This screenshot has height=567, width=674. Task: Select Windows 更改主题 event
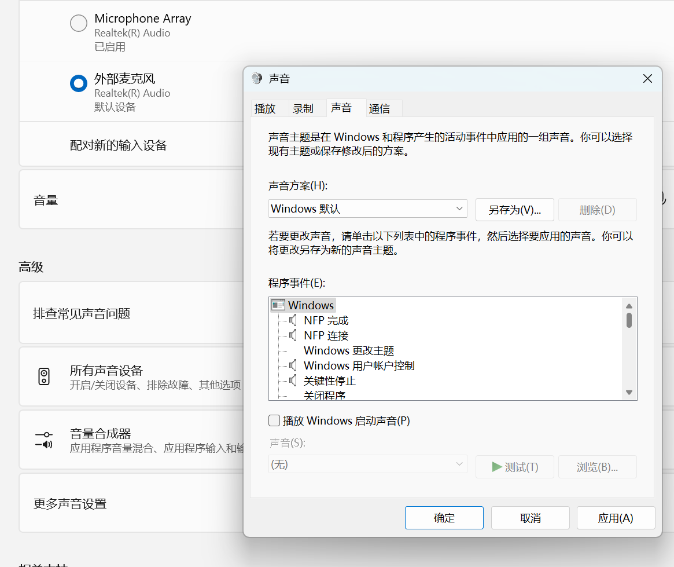[349, 350]
